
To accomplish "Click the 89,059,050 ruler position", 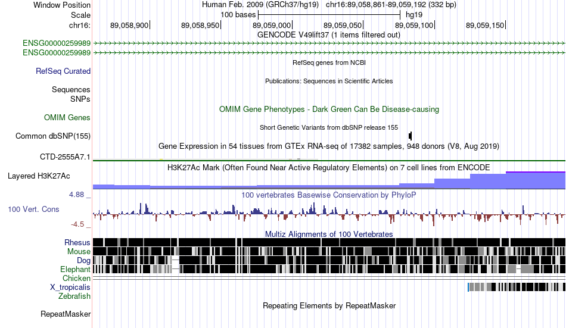I will (343, 25).
